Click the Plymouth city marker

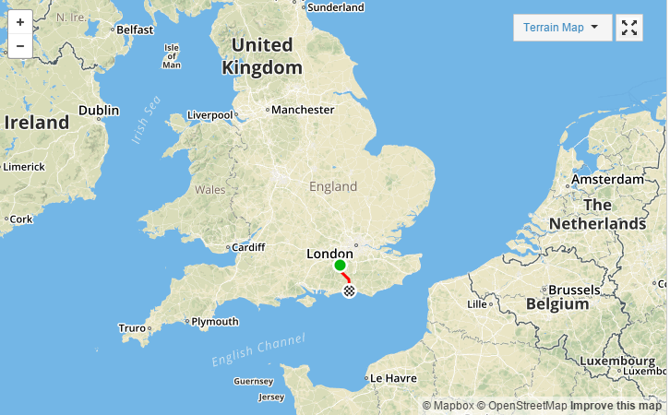(x=187, y=321)
